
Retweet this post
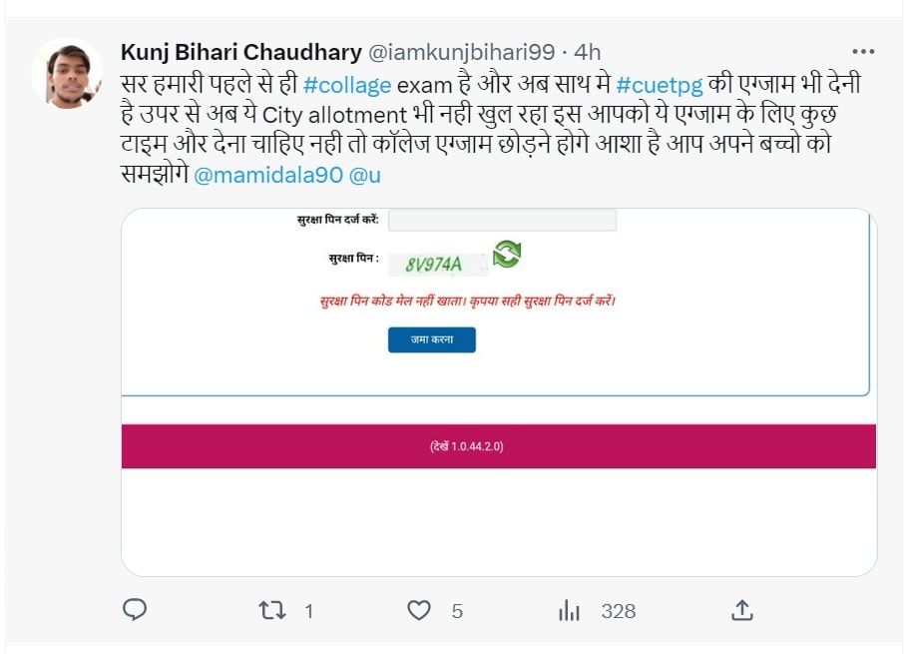(272, 610)
